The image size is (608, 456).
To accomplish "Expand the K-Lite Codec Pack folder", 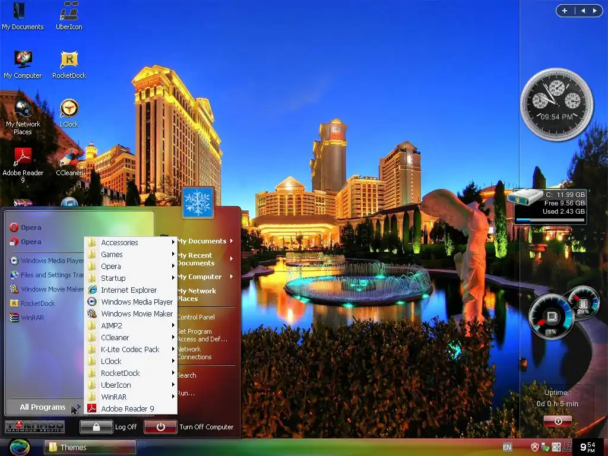I will click(131, 349).
